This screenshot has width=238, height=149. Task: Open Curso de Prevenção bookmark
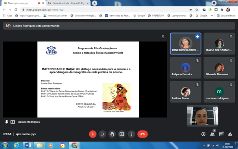[83, 16]
